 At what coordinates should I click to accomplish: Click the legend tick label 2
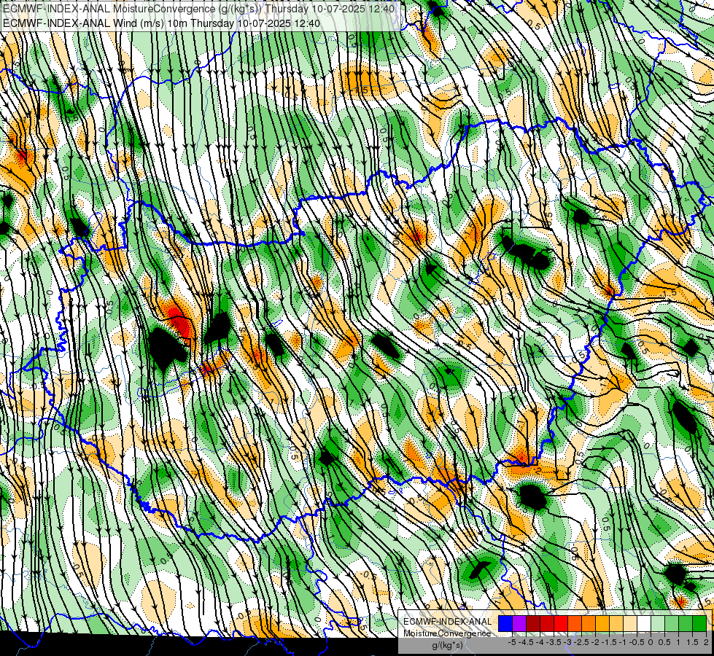707,642
